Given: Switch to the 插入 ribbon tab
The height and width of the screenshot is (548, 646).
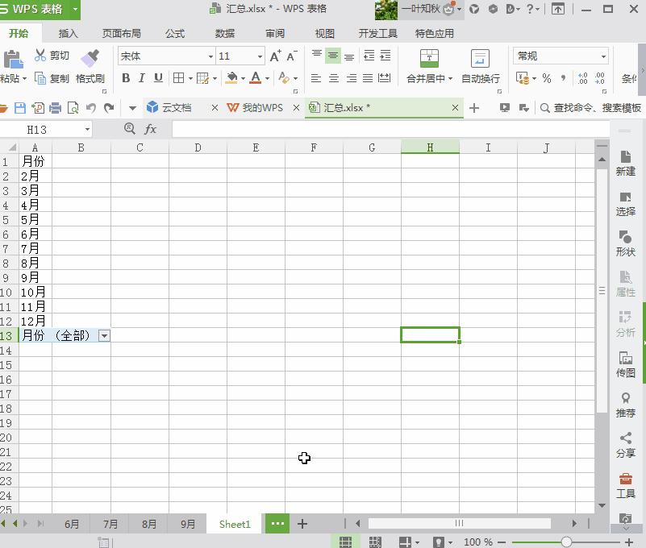Looking at the screenshot, I should click(x=67, y=33).
